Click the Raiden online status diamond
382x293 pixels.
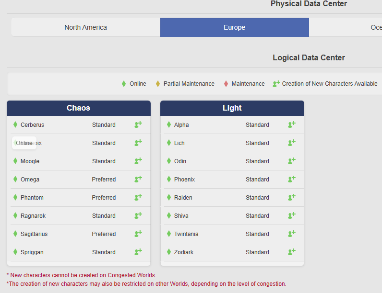(169, 197)
